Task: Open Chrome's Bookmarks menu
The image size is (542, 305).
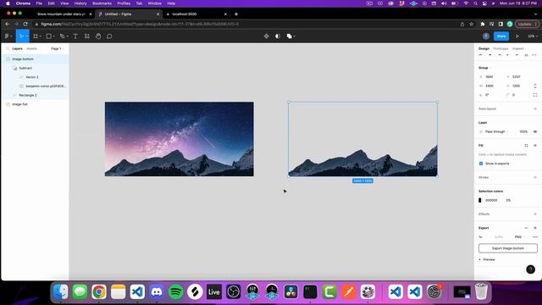Action: (x=102, y=3)
